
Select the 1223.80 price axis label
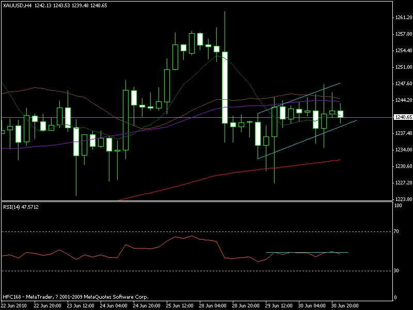(404, 199)
